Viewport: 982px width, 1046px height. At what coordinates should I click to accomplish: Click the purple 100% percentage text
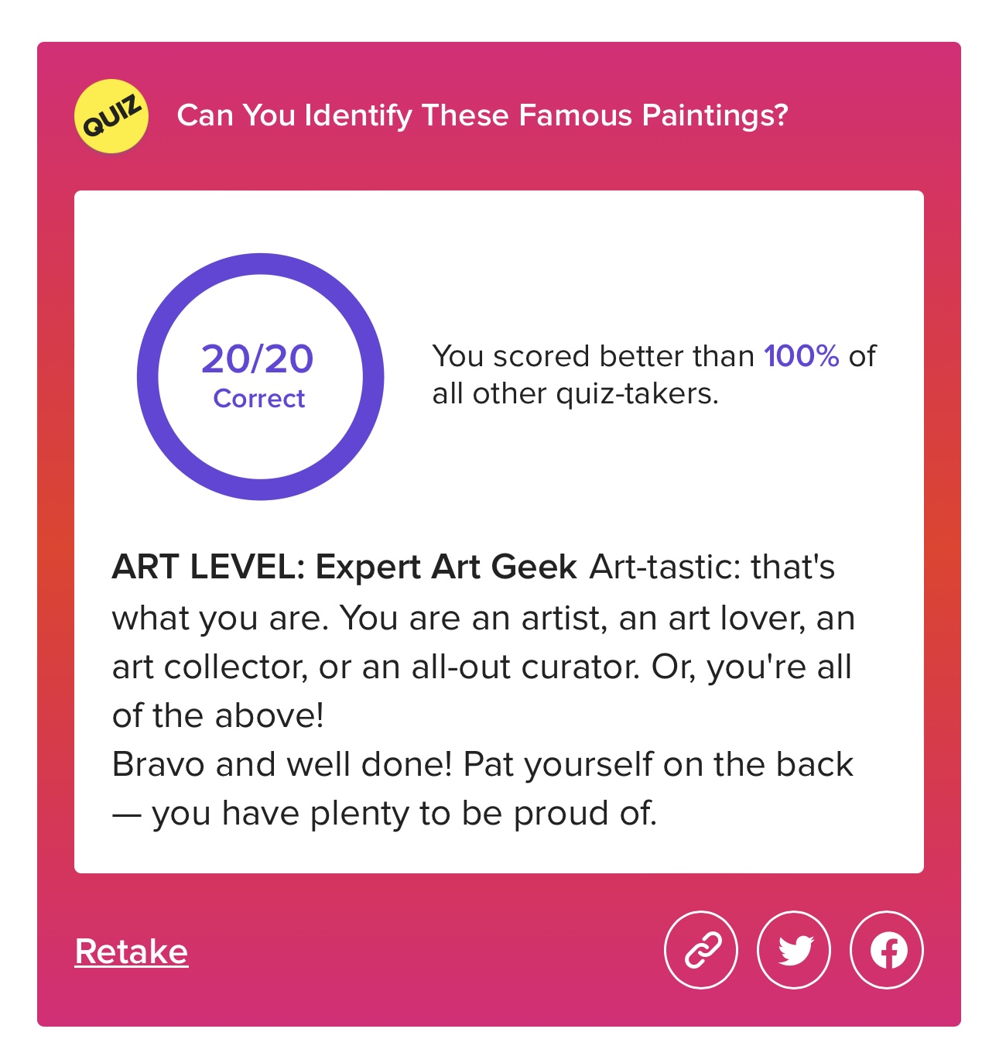tap(802, 356)
